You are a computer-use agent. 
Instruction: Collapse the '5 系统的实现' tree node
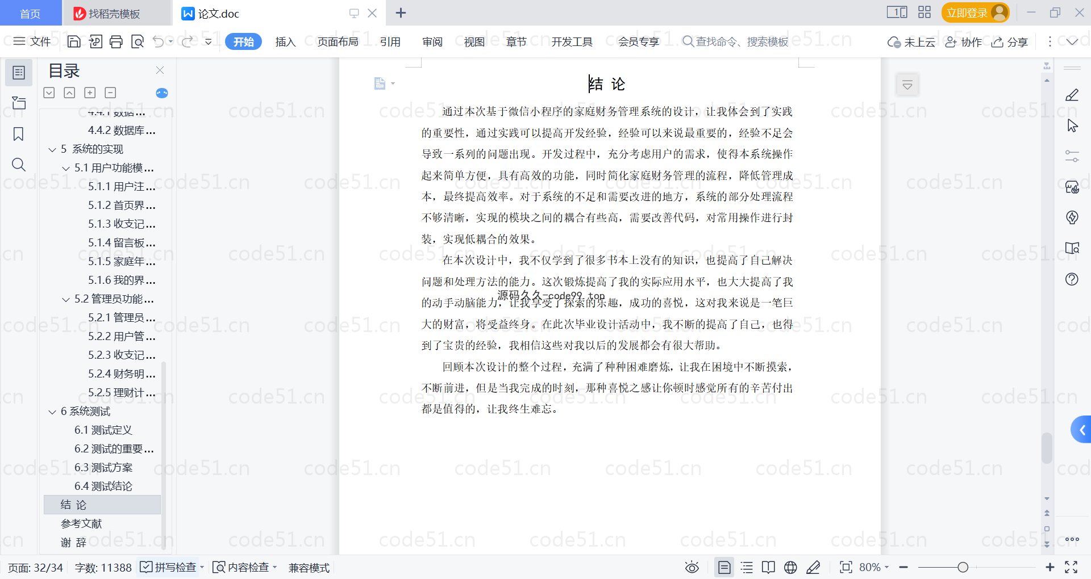click(52, 150)
